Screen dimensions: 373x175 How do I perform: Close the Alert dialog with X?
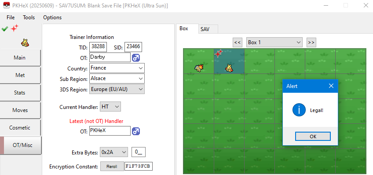pyautogui.click(x=331, y=86)
